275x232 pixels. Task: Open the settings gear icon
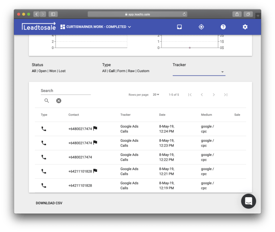tap(245, 27)
